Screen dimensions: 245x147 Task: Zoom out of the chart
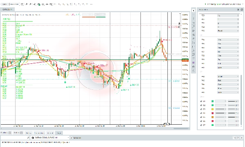click(31, 4)
